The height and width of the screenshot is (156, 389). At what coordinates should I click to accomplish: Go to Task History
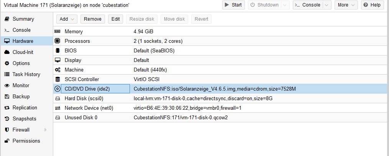click(x=26, y=74)
